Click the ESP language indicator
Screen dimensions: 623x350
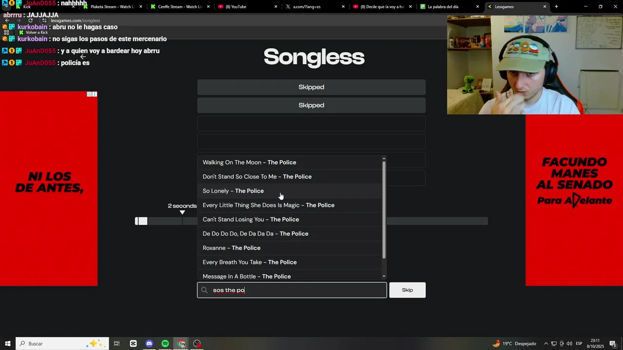click(579, 344)
